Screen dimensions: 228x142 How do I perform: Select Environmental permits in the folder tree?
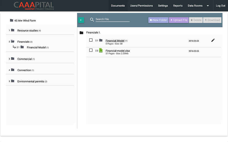(31, 81)
